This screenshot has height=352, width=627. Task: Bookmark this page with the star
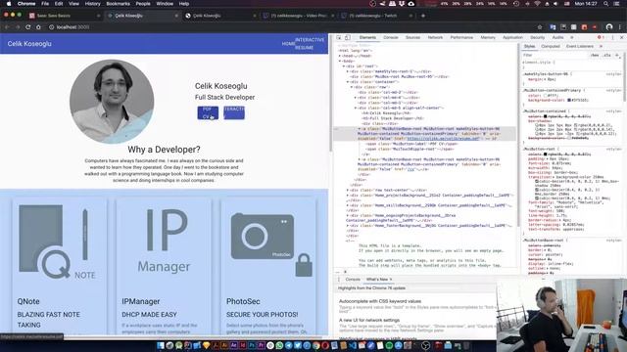(540, 27)
